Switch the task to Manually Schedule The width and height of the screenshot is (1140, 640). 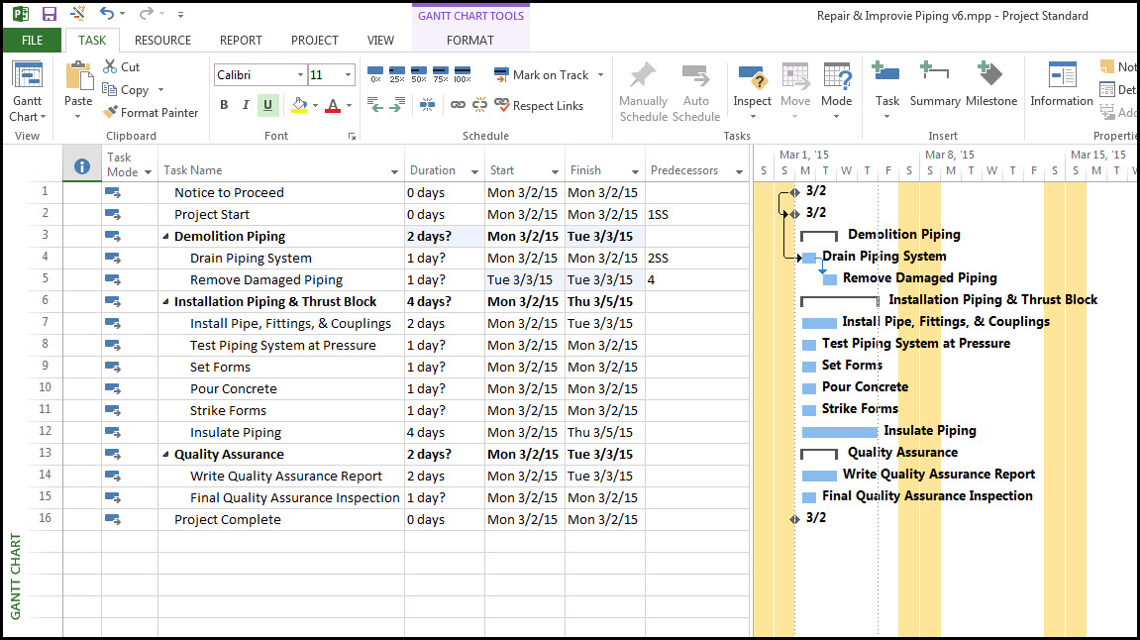tap(643, 88)
